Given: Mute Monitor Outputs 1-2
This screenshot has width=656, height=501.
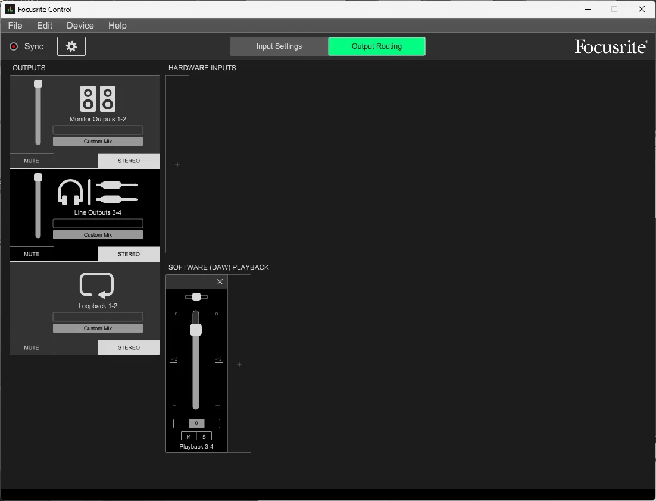Looking at the screenshot, I should [x=32, y=161].
